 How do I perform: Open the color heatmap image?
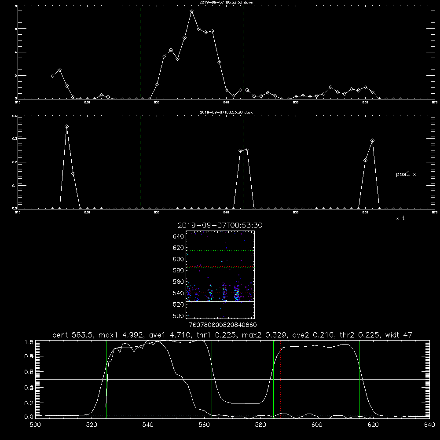[220, 275]
